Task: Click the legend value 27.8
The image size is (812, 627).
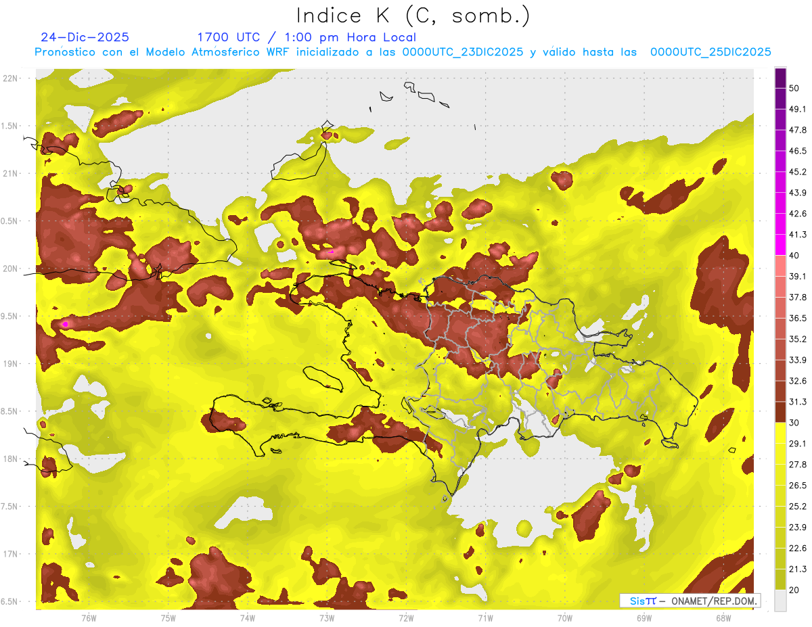Action: click(798, 465)
